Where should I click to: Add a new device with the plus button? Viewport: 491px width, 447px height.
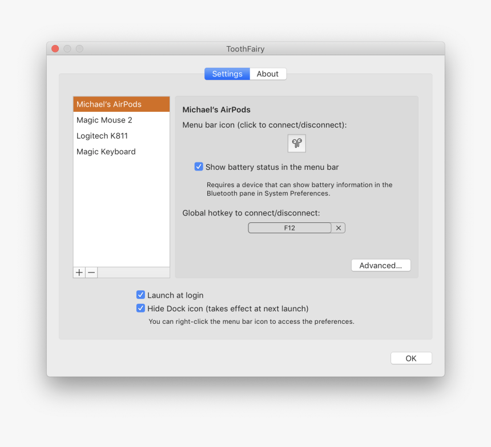point(79,272)
